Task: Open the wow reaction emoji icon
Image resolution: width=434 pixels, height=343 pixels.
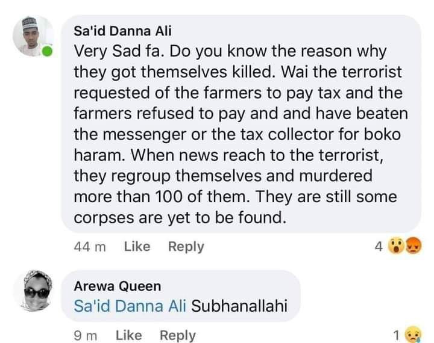Action: (397, 246)
